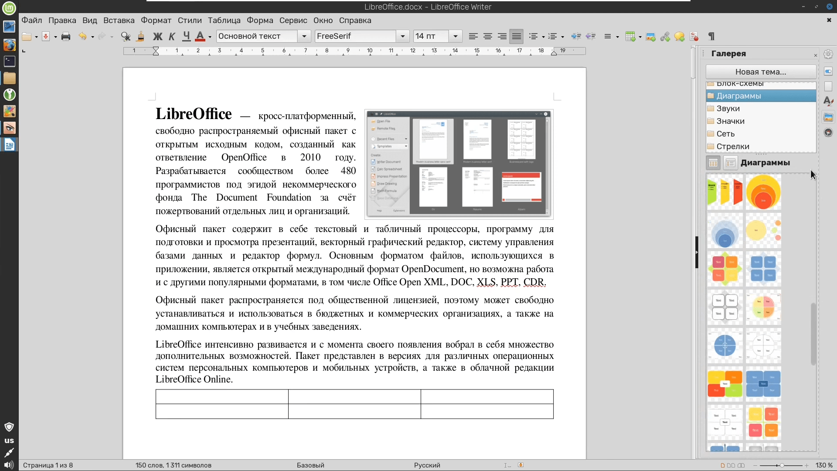837x471 pixels.
Task: Select the Значки gallery theme
Action: 761,121
